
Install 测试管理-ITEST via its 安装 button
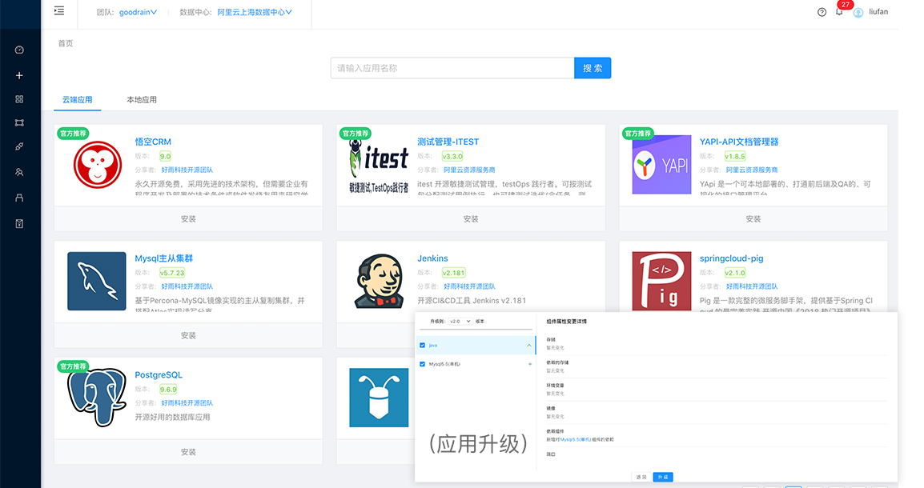pyautogui.click(x=471, y=219)
